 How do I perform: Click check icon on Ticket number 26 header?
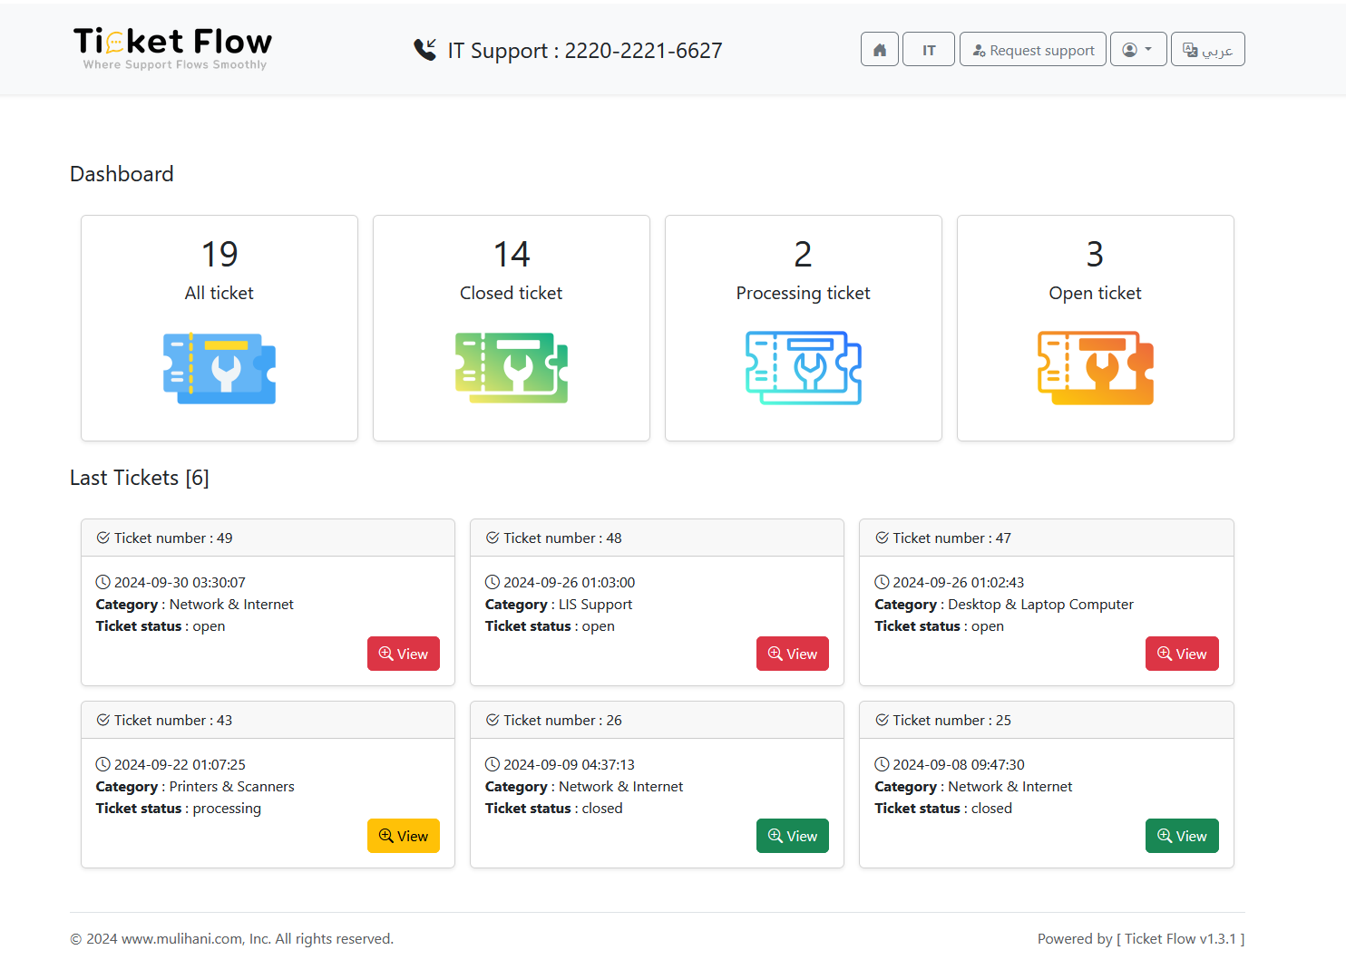click(493, 720)
